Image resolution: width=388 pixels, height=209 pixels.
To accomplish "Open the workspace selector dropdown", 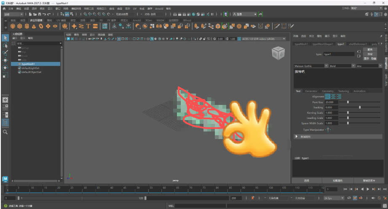I will click(x=367, y=8).
